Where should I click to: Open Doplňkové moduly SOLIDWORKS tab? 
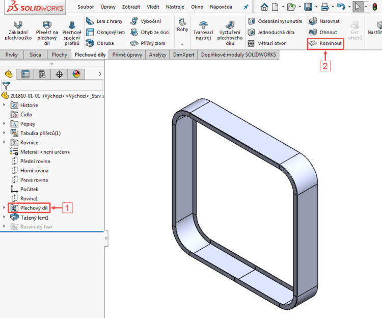[x=238, y=55]
